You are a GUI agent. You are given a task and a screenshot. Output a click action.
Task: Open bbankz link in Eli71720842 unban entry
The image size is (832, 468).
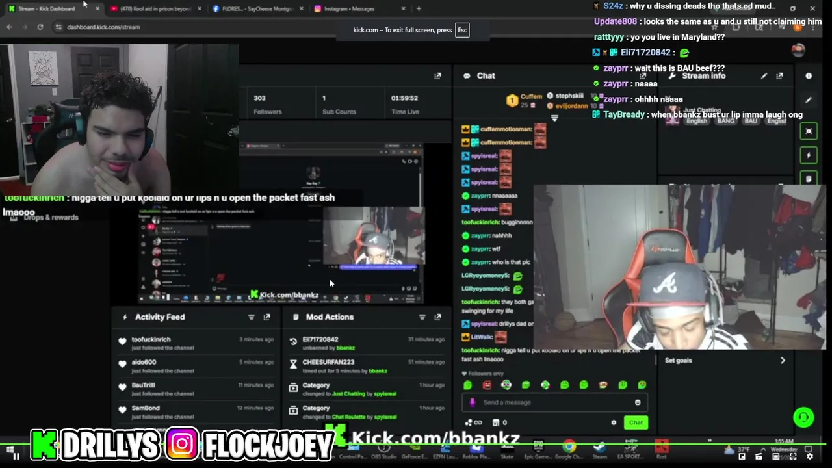tap(346, 348)
